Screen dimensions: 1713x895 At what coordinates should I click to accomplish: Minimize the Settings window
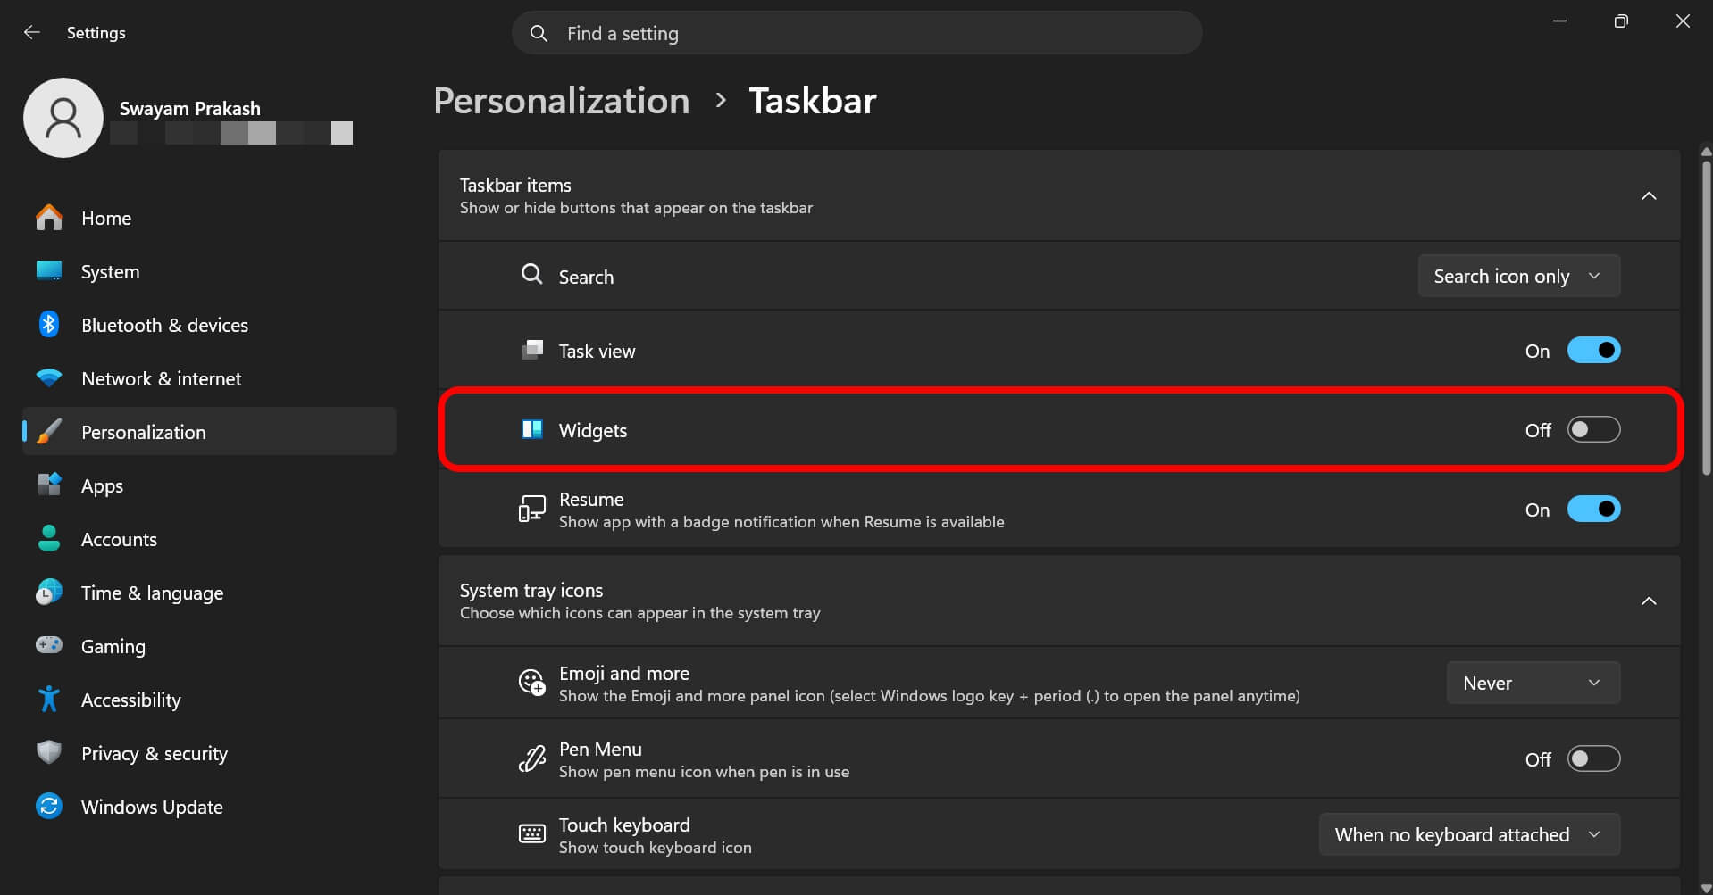1559,21
